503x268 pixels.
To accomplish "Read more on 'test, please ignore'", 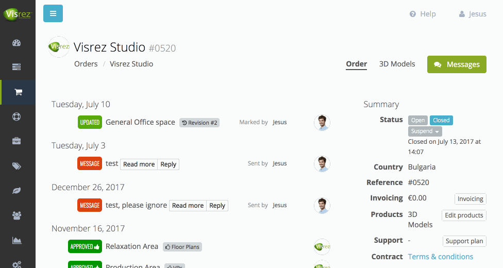I will click(188, 206).
